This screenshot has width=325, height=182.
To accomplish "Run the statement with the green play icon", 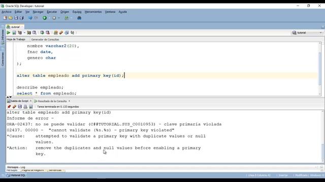I will pyautogui.click(x=9, y=32).
